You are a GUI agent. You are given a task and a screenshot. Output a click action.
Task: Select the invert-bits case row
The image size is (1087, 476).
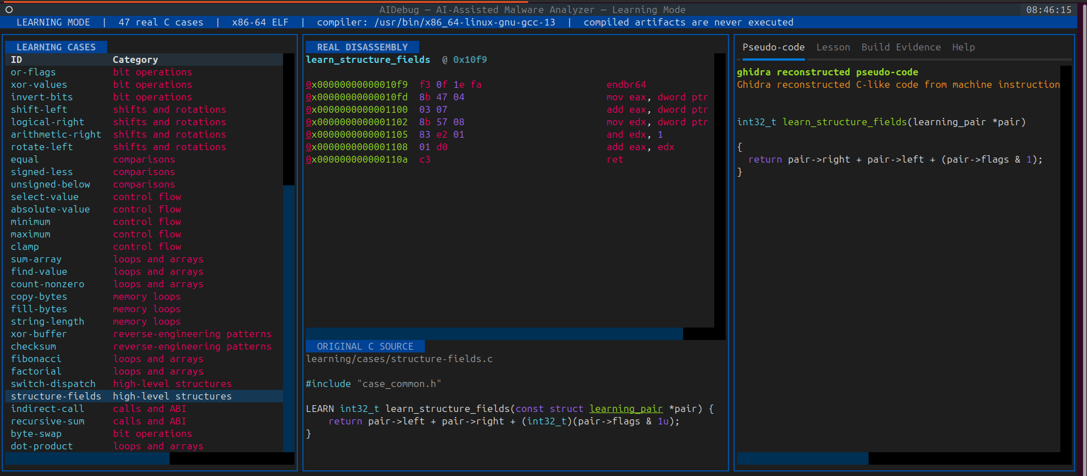(x=144, y=97)
